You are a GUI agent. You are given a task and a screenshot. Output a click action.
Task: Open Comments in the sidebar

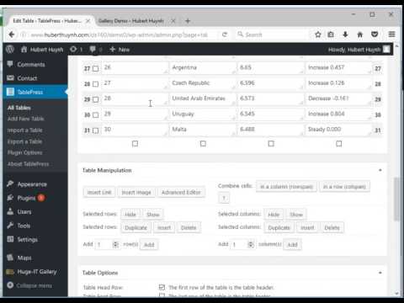pos(31,65)
